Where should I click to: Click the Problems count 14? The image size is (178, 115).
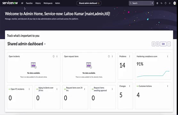pos(122,65)
